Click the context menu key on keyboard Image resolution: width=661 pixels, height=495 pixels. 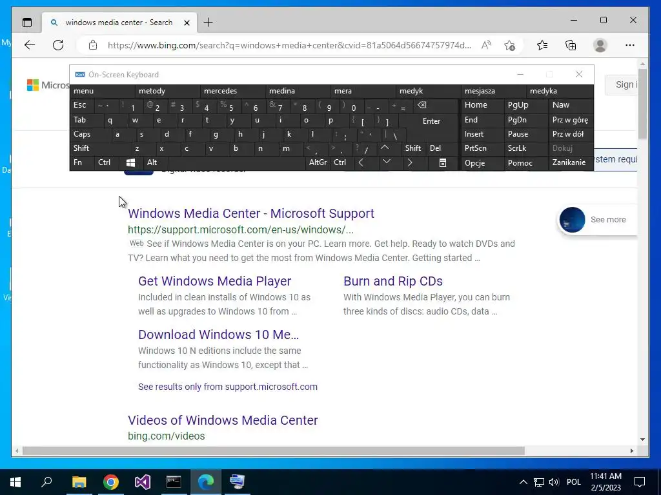click(x=443, y=163)
